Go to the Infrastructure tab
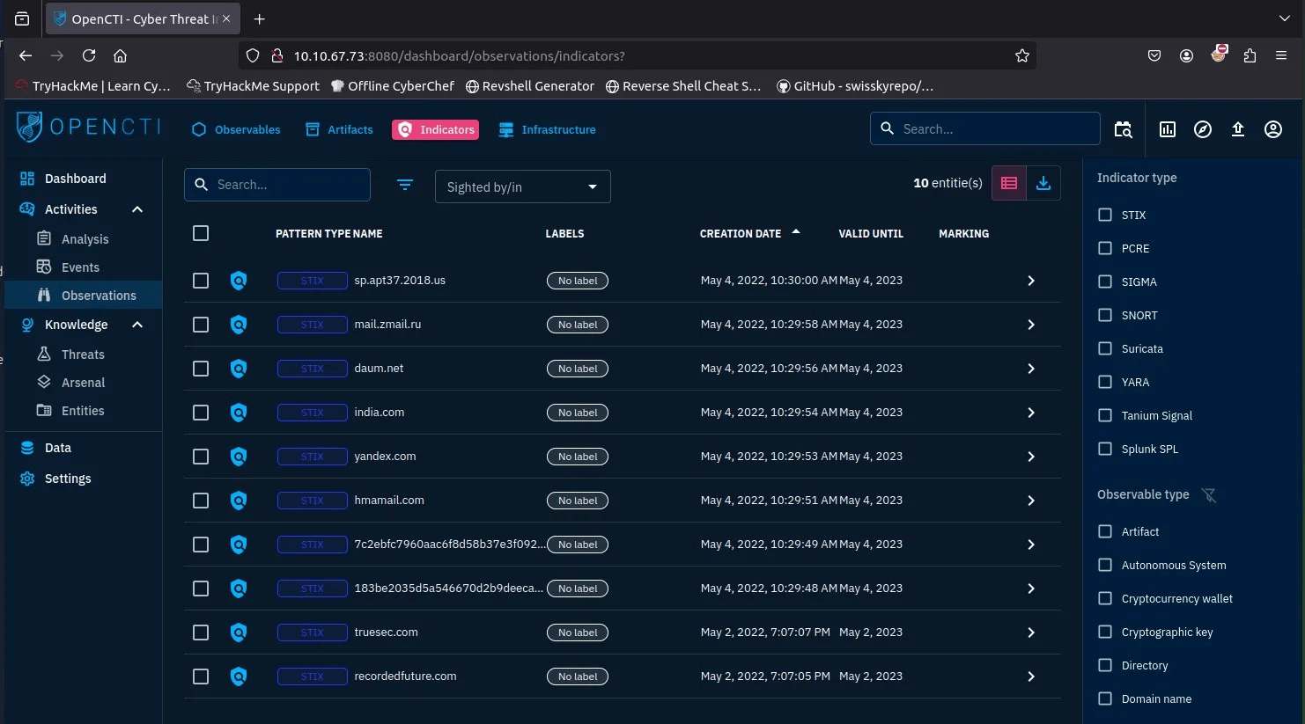 [x=548, y=129]
